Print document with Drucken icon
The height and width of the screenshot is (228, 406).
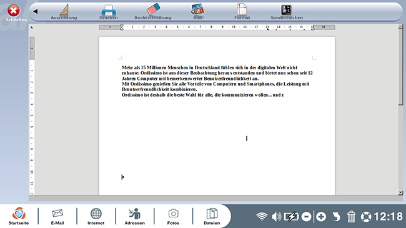pyautogui.click(x=109, y=12)
